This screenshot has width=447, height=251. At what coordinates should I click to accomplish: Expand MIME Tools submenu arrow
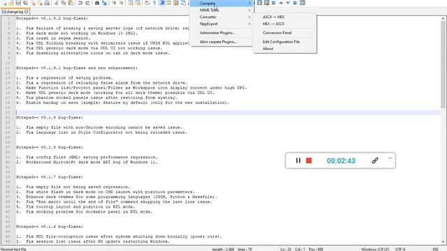[249, 10]
